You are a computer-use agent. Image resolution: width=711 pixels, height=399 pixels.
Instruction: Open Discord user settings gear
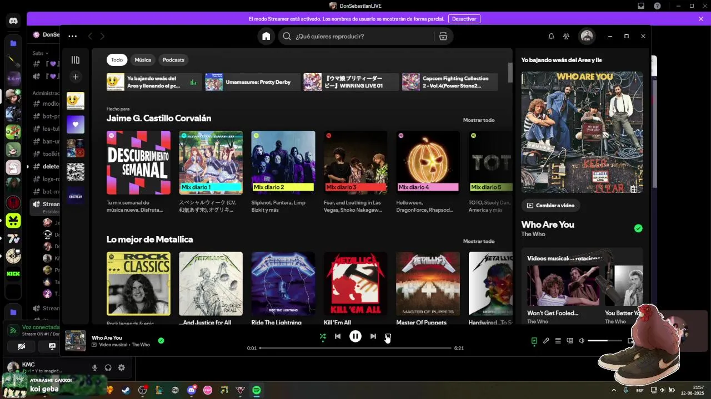click(x=122, y=367)
